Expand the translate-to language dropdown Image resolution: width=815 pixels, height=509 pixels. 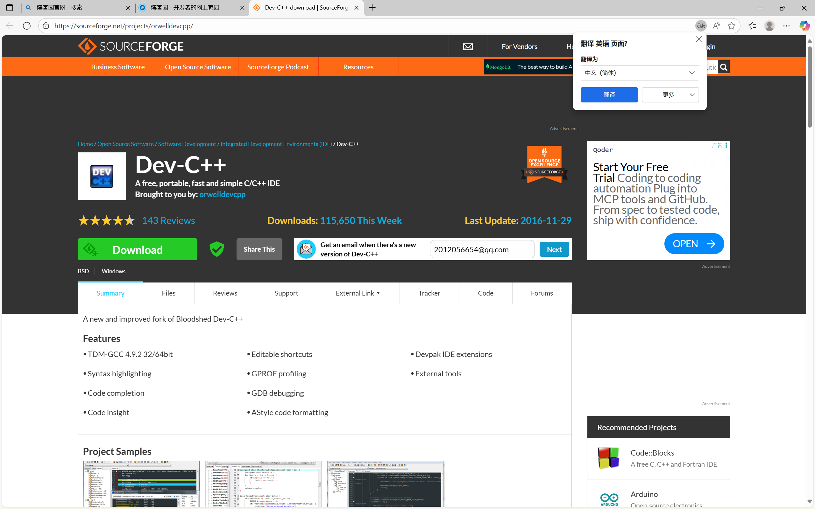pos(639,73)
